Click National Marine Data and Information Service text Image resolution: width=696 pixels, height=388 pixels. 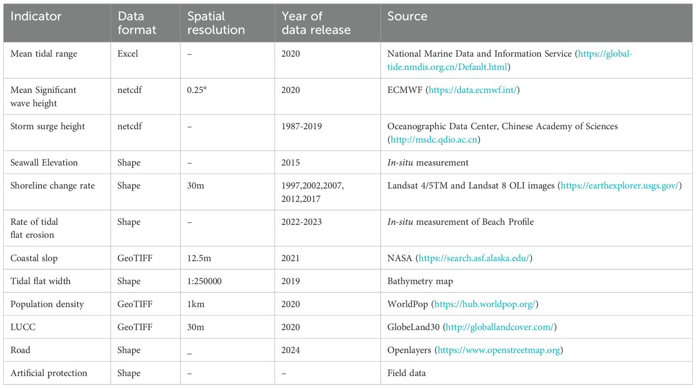(x=479, y=54)
